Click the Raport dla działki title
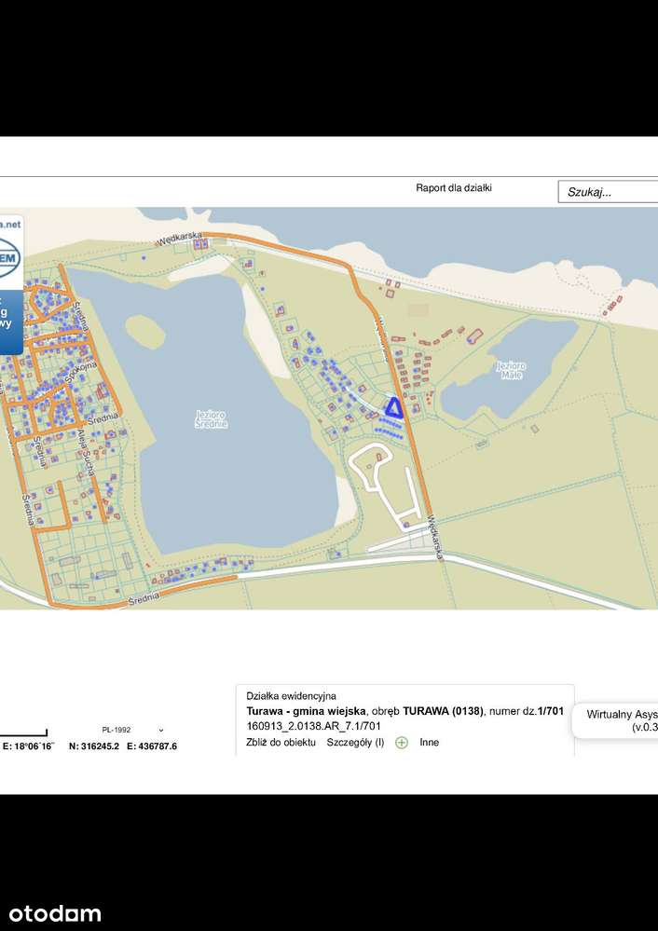658x931 pixels. pyautogui.click(x=454, y=188)
